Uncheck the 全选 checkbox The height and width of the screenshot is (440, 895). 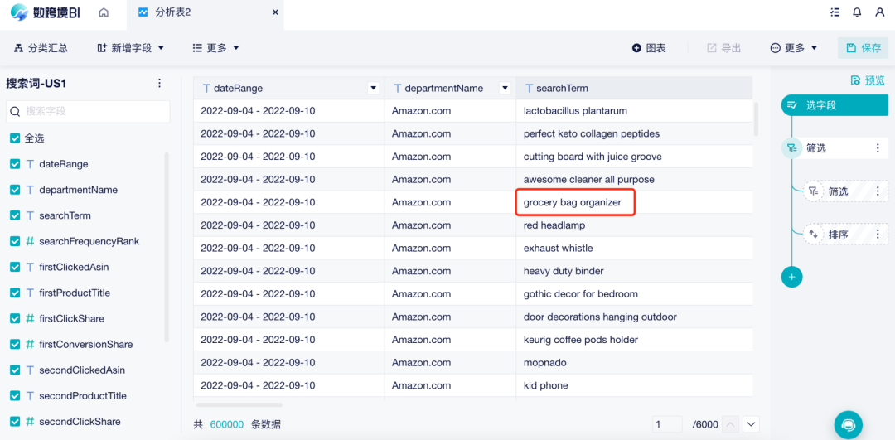16,138
